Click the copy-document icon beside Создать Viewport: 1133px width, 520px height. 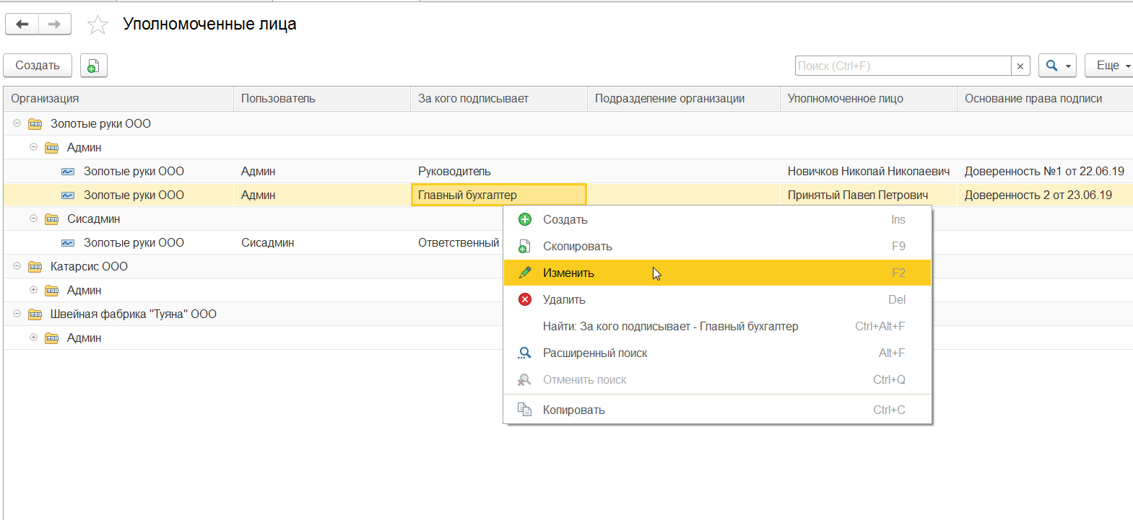(x=93, y=66)
